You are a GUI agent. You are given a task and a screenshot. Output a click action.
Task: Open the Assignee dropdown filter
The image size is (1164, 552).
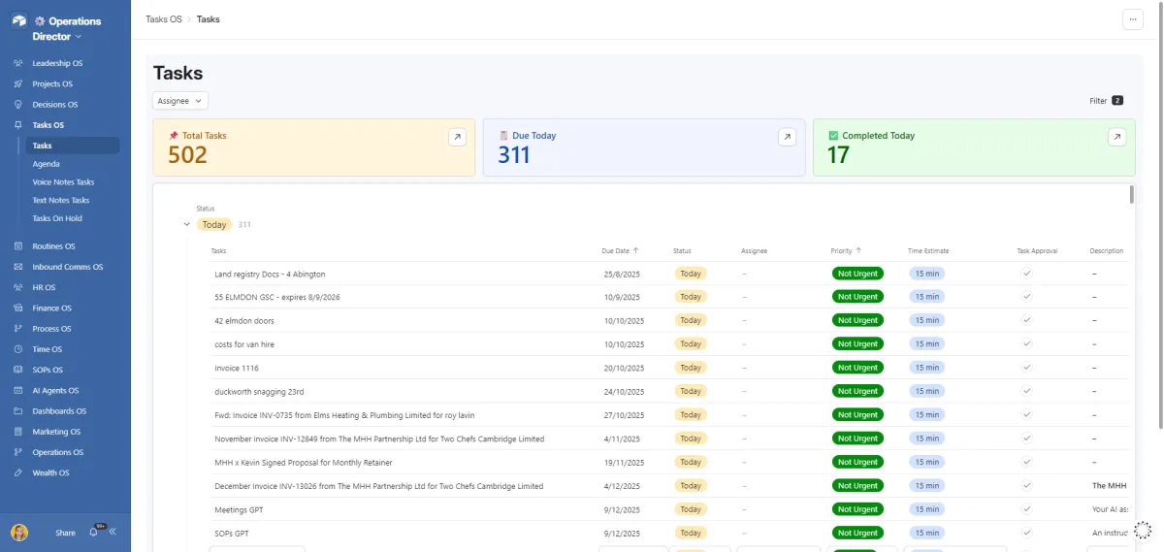(180, 100)
